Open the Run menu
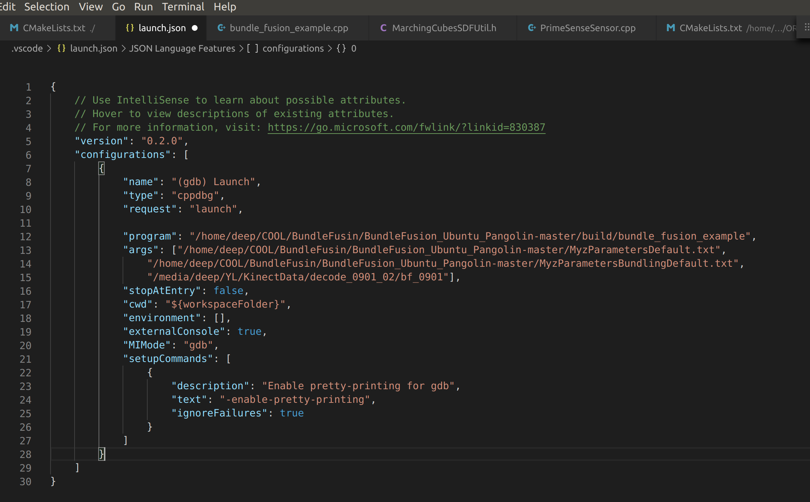Viewport: 810px width, 502px height. (143, 7)
